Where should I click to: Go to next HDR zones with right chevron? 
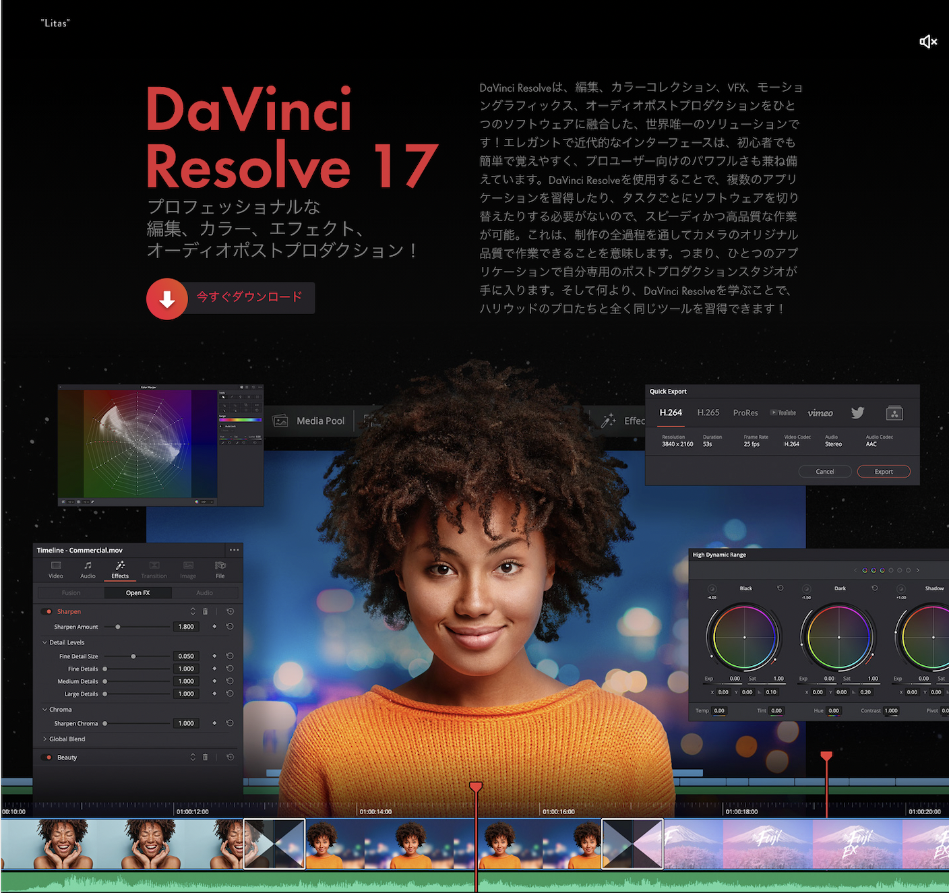point(918,570)
